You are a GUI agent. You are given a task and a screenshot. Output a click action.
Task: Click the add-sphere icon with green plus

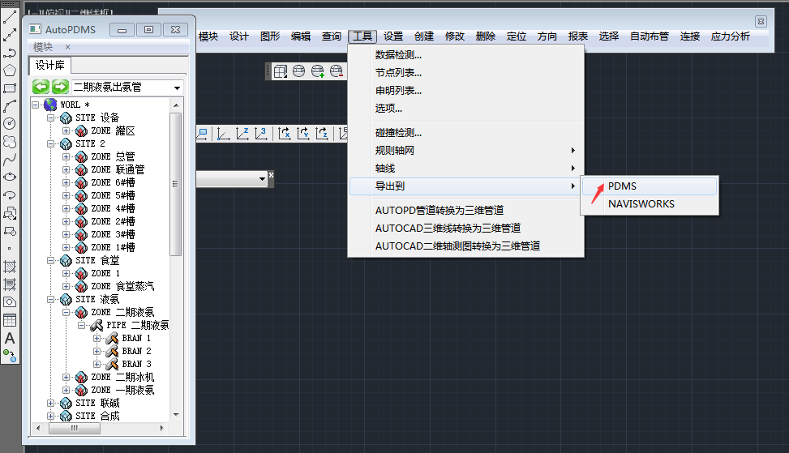pos(318,72)
